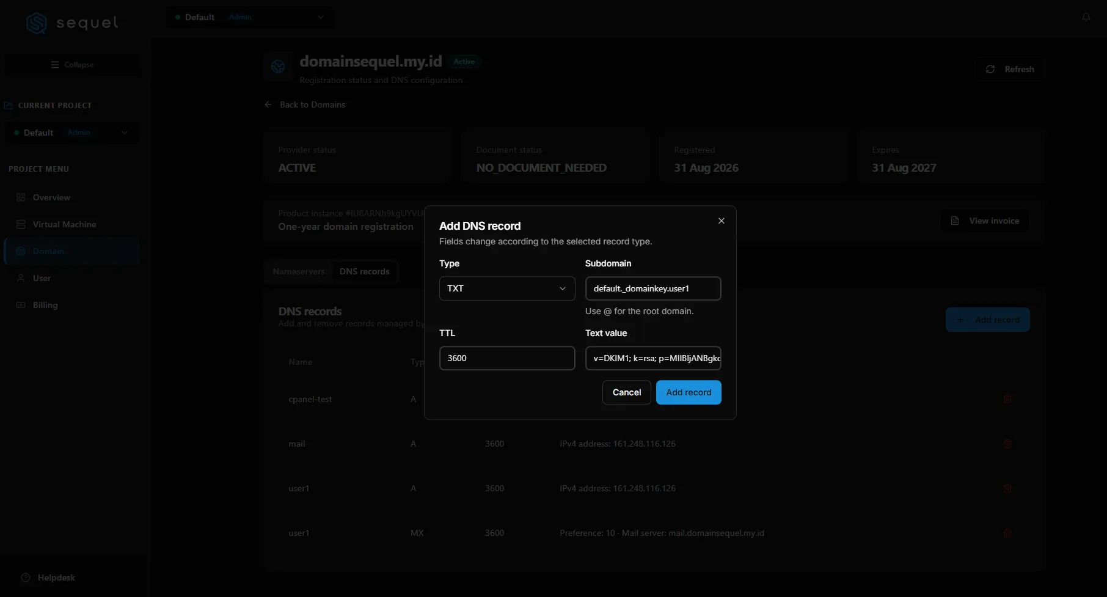Delete the cpanel-test A record

click(x=1007, y=399)
